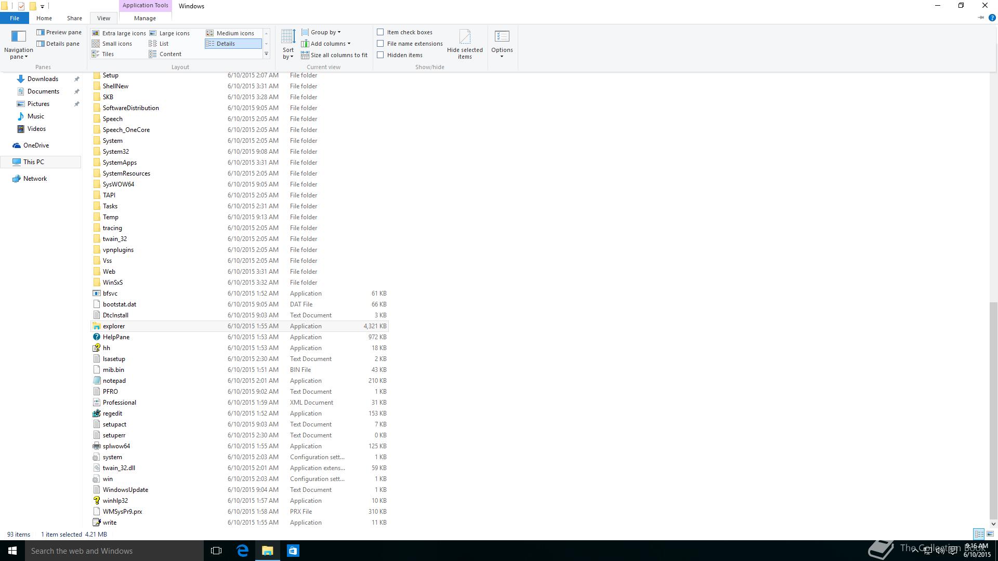The image size is (998, 561).
Task: Open the Add columns dropdown
Action: pos(325,44)
